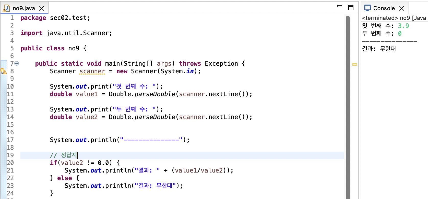Image resolution: width=428 pixels, height=199 pixels.
Task: Click line number 17 in the gutter
Action: [x=10, y=140]
